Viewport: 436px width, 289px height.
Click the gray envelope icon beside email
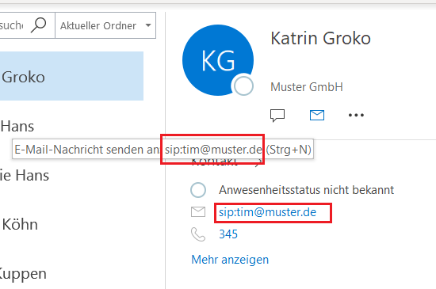point(198,212)
